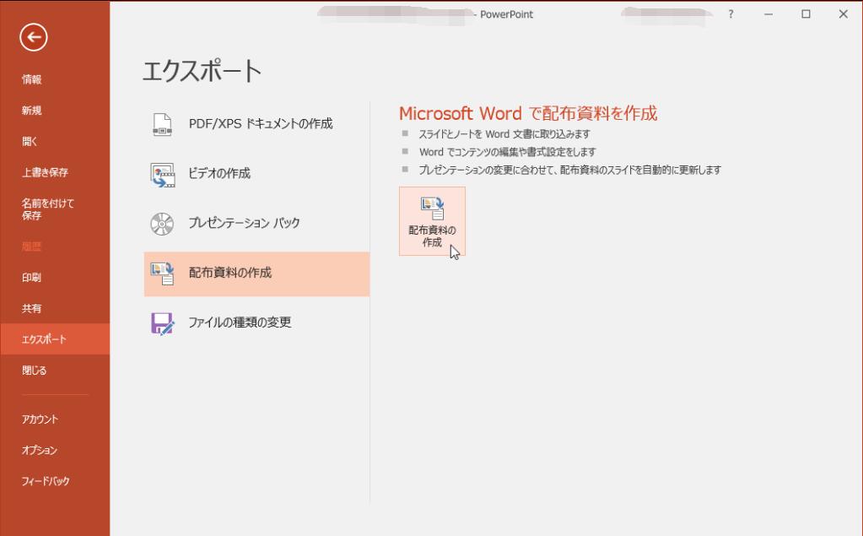This screenshot has height=536, width=863.
Task: Click the back arrow to exit backstage
Action: tap(34, 36)
